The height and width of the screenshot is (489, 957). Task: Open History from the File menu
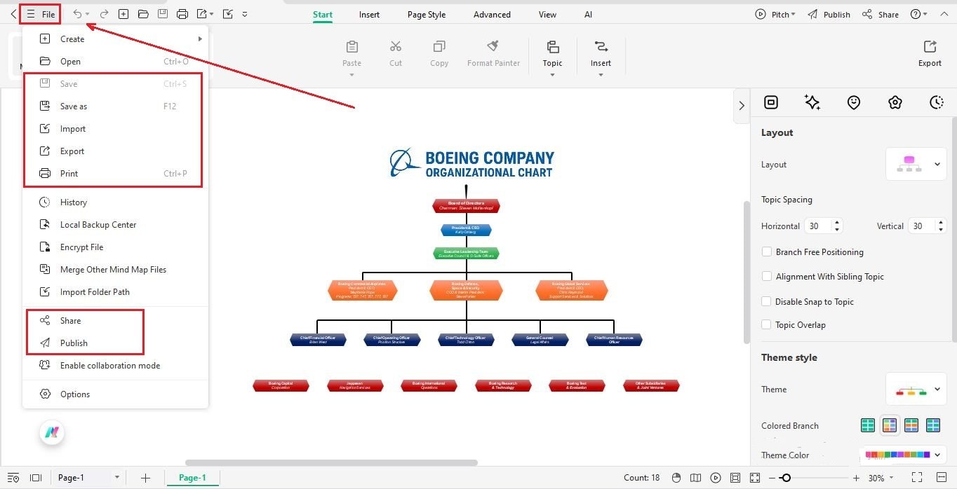116,202
